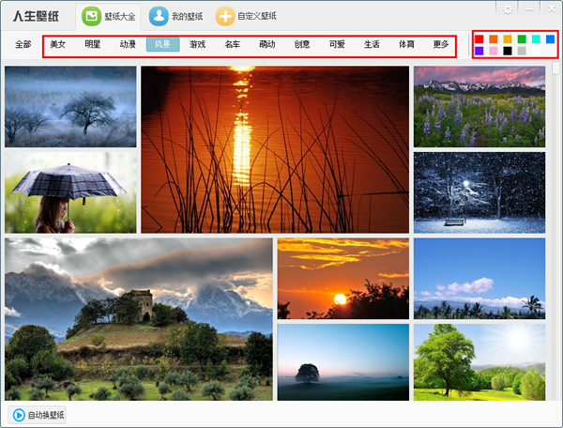Expand the 更多 categories option
The width and height of the screenshot is (563, 428).
click(441, 44)
